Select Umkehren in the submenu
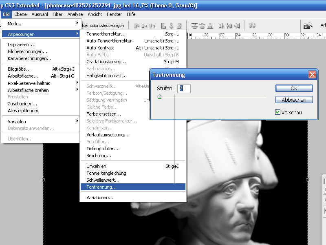The width and height of the screenshot is (326, 245). (133, 166)
